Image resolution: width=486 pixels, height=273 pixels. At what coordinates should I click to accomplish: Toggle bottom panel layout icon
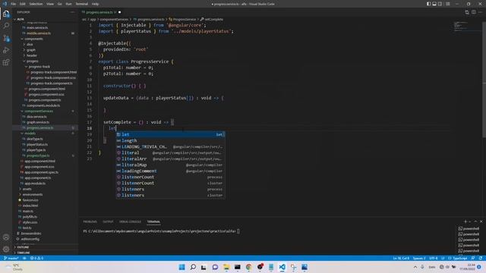434,4
